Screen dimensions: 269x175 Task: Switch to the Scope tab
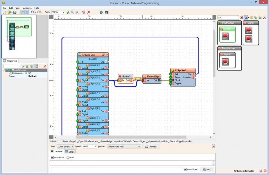(70, 152)
